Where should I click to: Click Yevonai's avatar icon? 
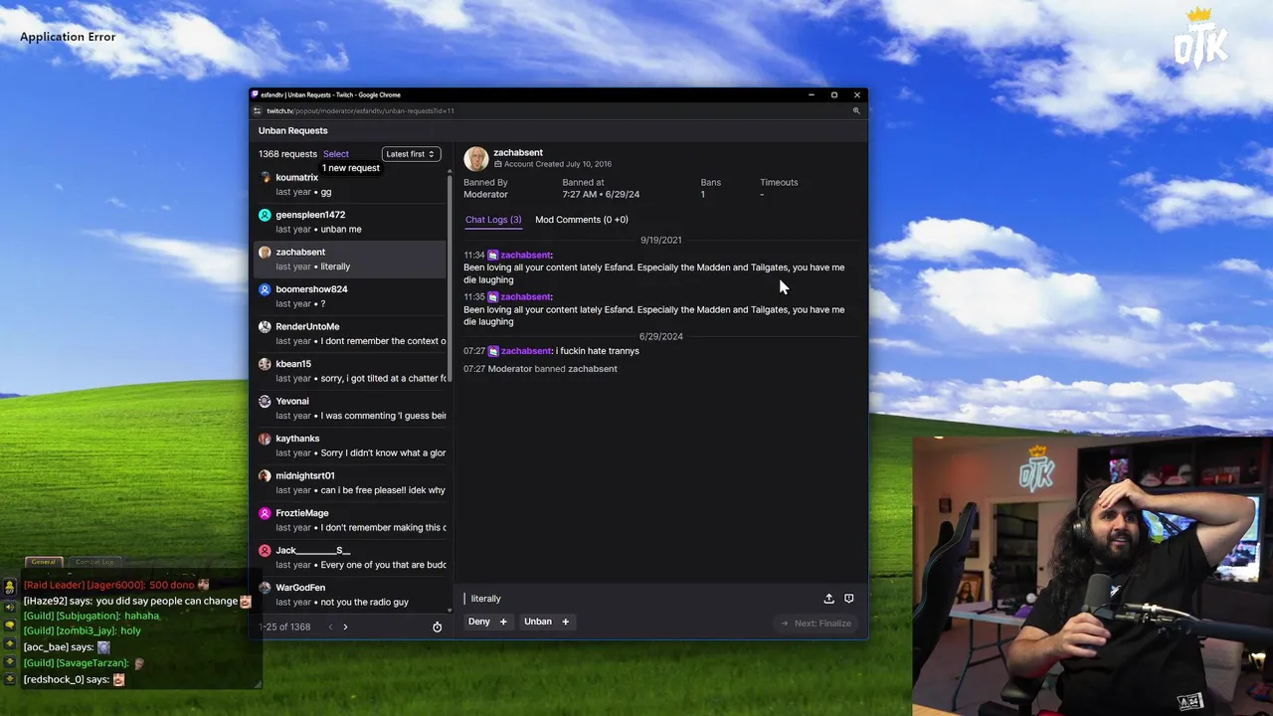265,401
